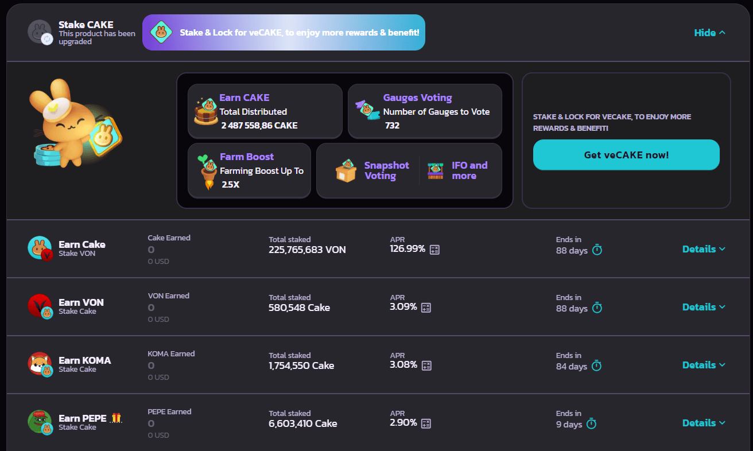Click the stopwatch icon next to 84 days
753x451 pixels.
pyautogui.click(x=596, y=366)
